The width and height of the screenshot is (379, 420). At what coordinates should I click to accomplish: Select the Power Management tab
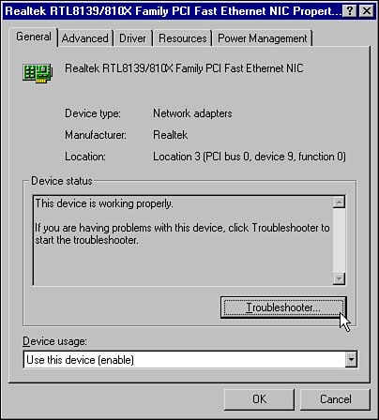[263, 38]
